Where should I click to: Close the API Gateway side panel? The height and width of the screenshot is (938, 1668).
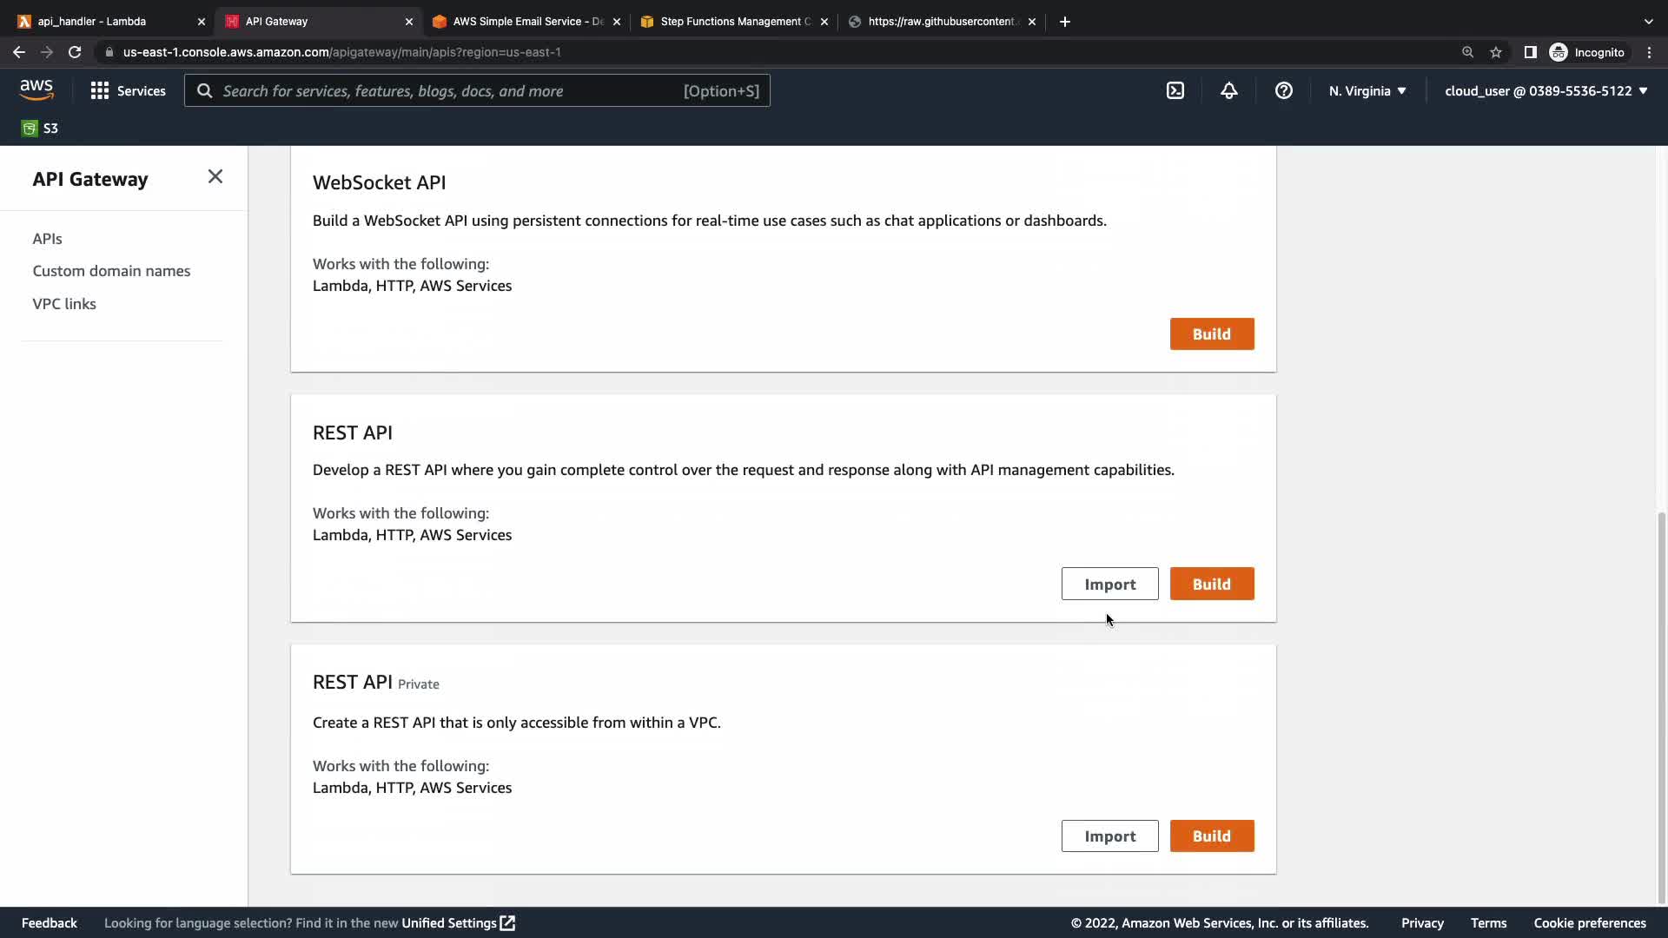pyautogui.click(x=215, y=177)
